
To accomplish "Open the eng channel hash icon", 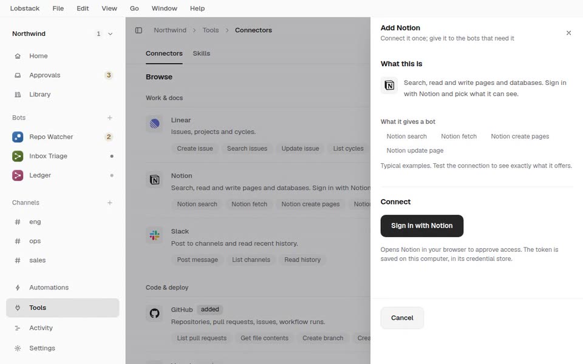I will click(18, 222).
